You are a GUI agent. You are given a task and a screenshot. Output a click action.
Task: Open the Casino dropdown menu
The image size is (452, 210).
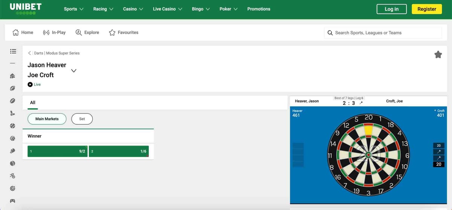click(133, 9)
